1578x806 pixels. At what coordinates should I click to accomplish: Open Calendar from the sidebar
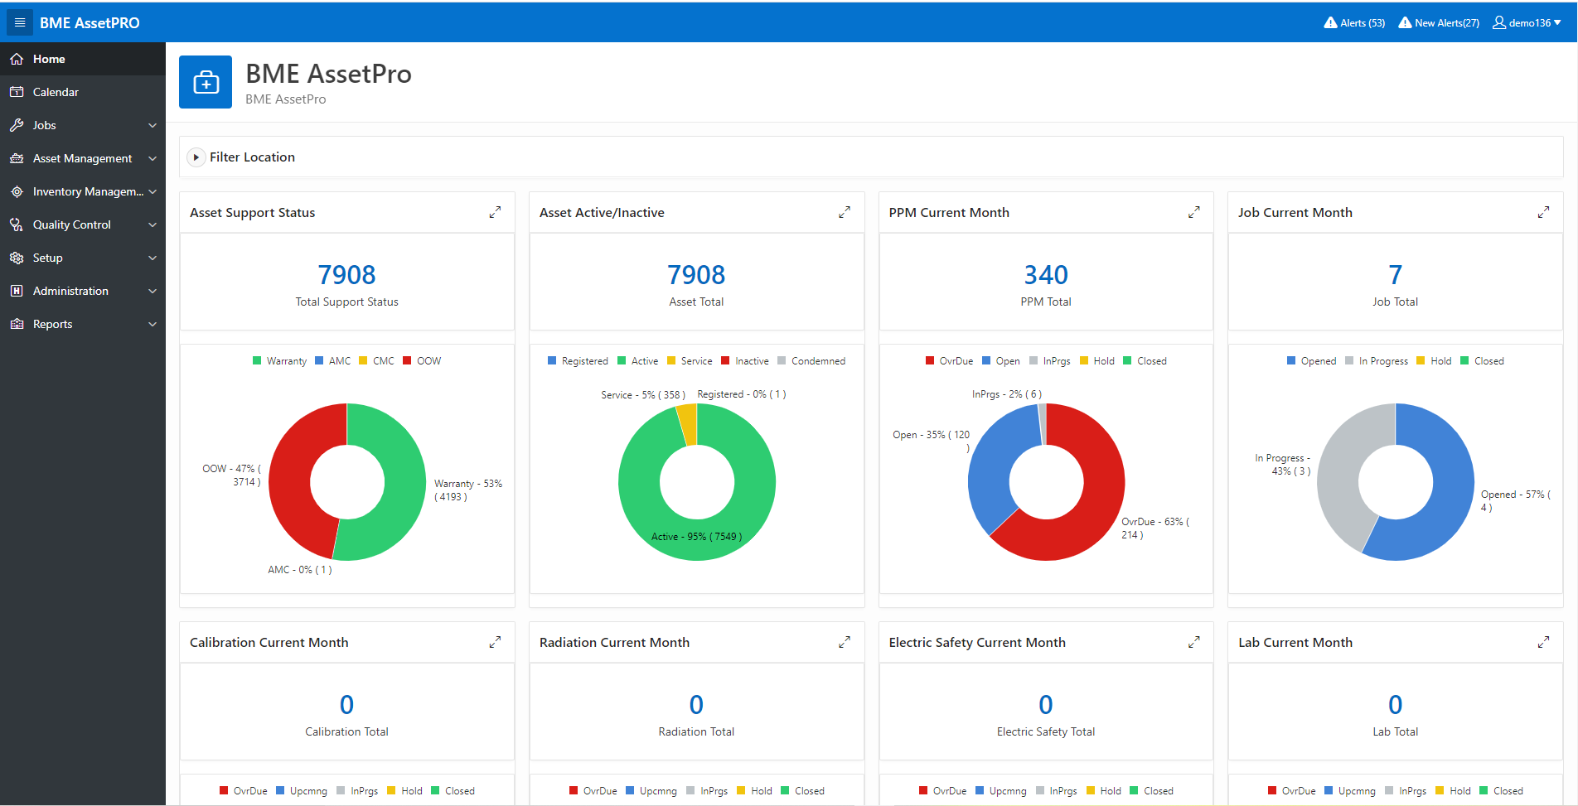(x=83, y=92)
